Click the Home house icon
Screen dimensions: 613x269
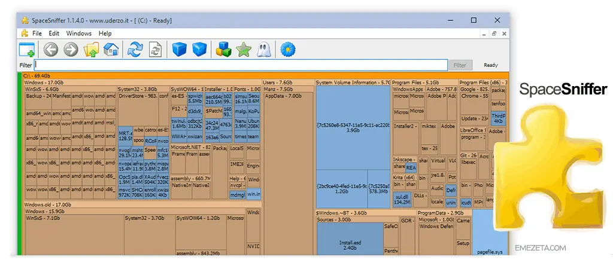point(111,50)
